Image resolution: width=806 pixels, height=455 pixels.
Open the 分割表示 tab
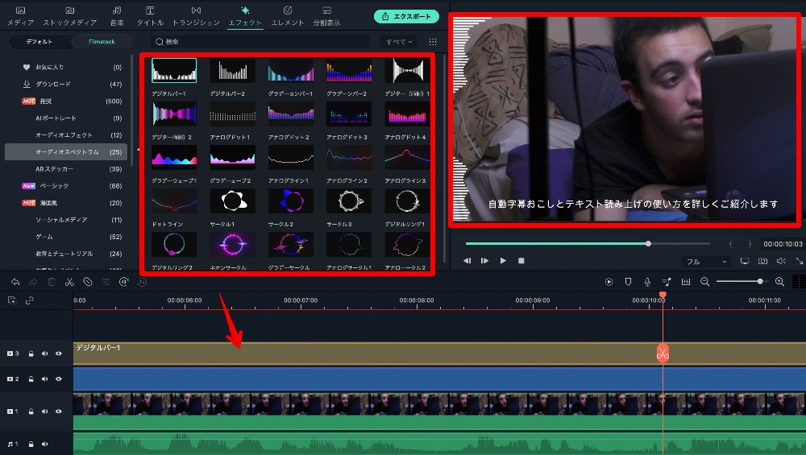(x=326, y=16)
